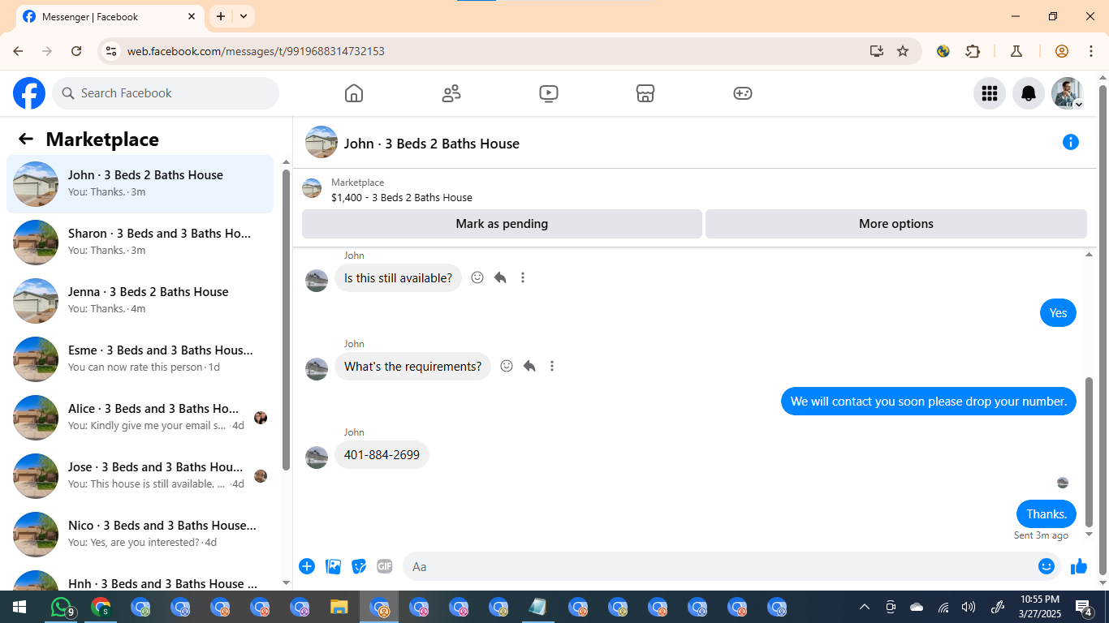Open the Alice conversation in the list

pos(140,418)
